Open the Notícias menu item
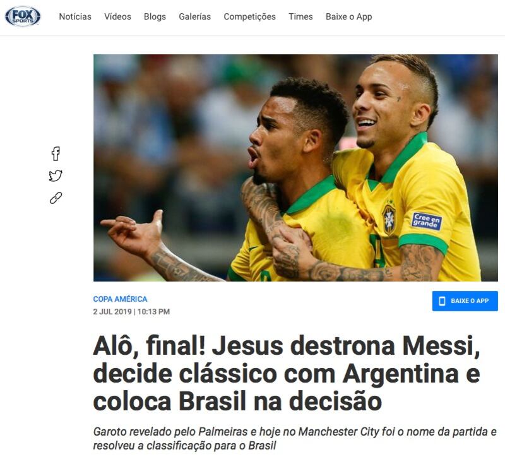Screen dimensions: 505x464 coord(75,16)
